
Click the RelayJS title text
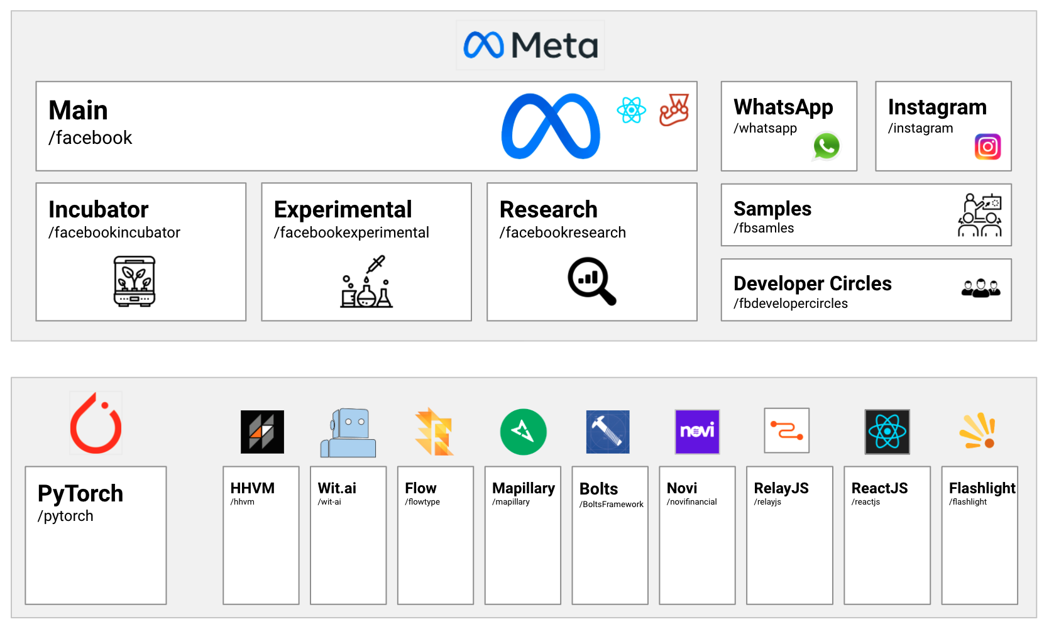click(x=781, y=488)
